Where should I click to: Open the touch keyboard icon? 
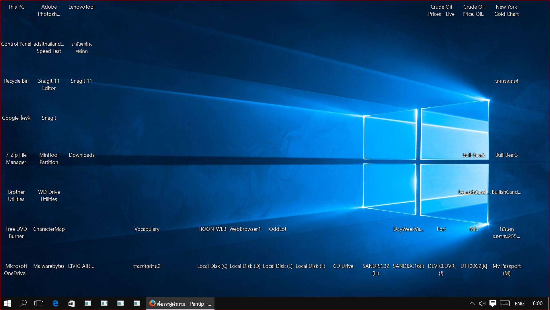[x=505, y=303]
